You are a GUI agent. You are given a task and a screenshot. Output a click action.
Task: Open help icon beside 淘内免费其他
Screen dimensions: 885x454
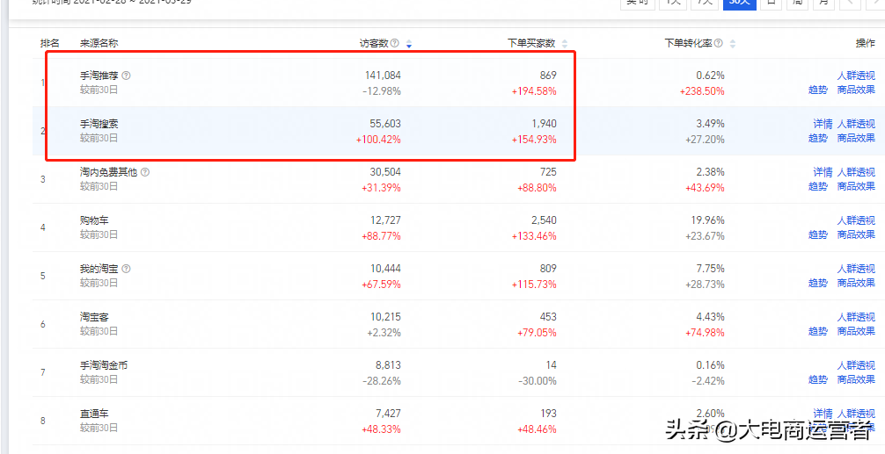pos(145,172)
